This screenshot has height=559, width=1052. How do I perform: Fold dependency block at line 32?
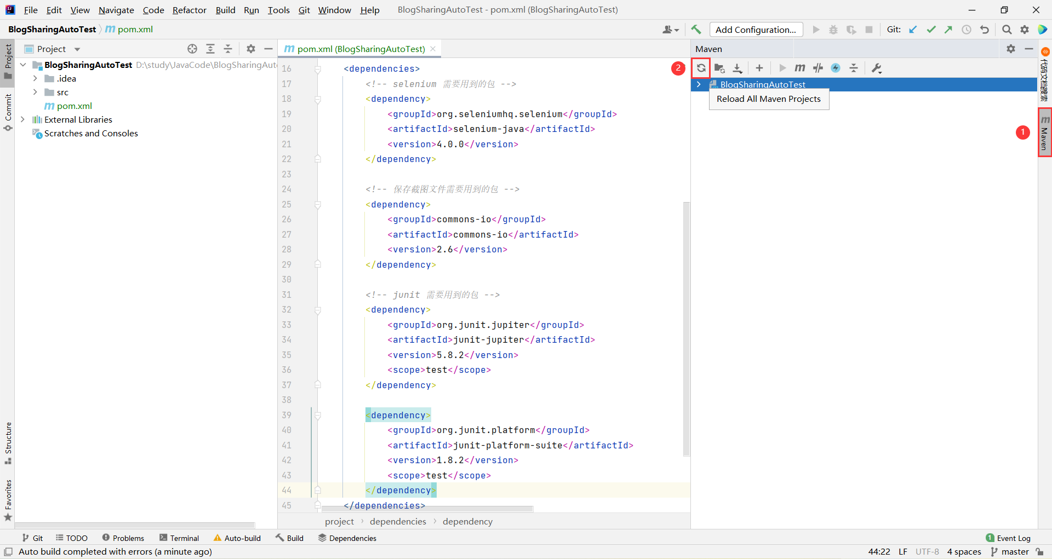[318, 310]
